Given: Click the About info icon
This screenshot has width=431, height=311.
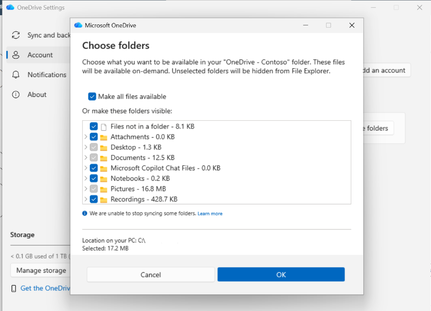Looking at the screenshot, I should pos(16,94).
